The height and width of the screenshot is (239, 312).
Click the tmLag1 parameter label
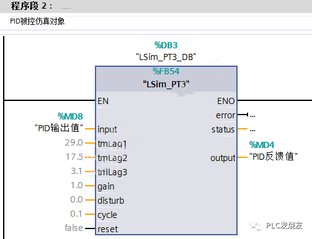pos(112,144)
